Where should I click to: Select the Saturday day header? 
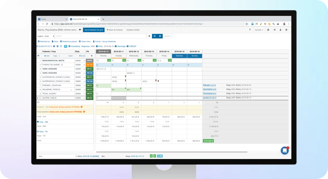pos(180,56)
